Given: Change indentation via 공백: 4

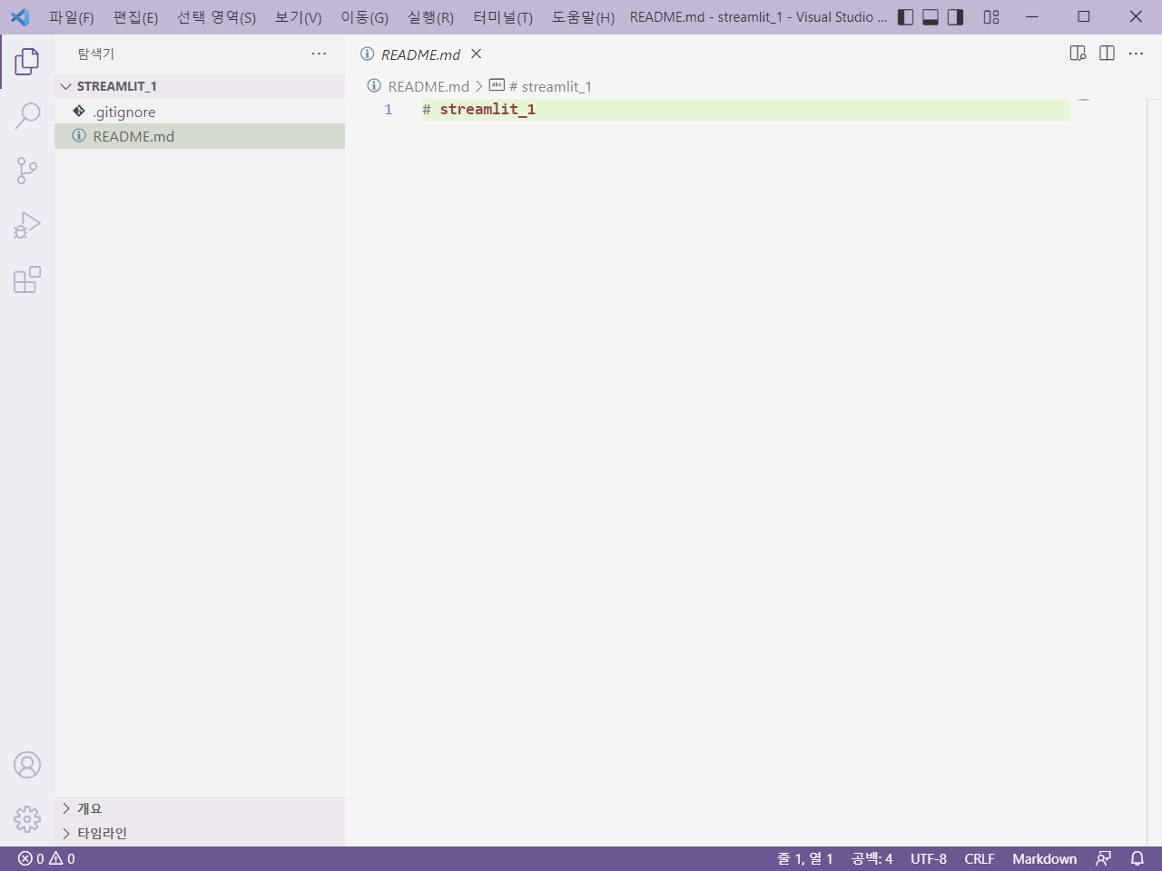Looking at the screenshot, I should pyautogui.click(x=871, y=858).
